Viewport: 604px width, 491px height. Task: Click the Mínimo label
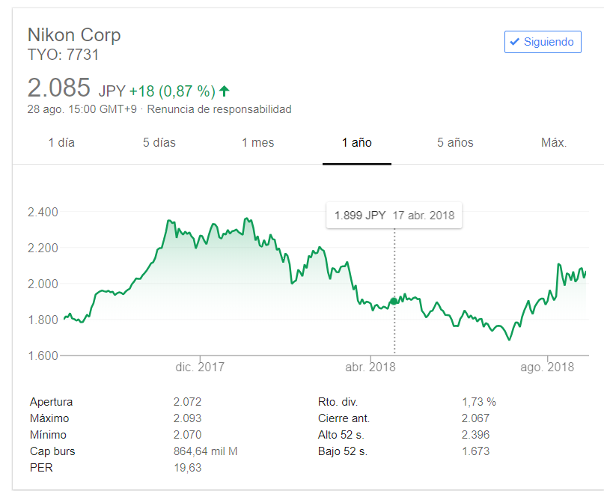point(48,435)
